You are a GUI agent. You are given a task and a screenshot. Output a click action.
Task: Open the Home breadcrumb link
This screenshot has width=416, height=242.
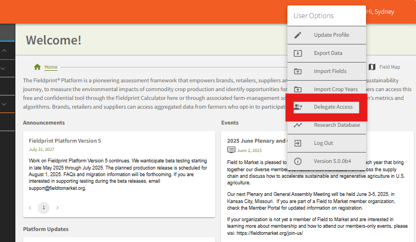tap(51, 67)
